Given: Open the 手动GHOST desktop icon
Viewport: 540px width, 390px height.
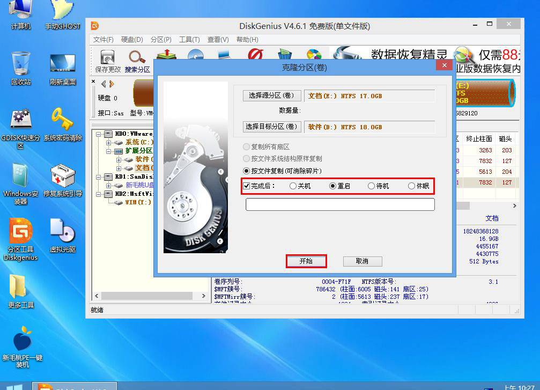Looking at the screenshot, I should pos(63,14).
